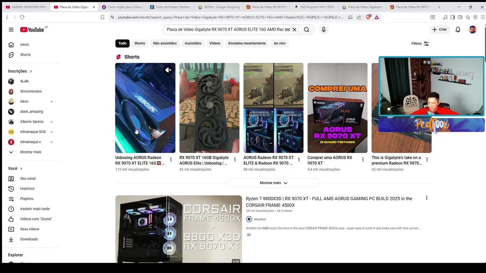The image size is (486, 273).
Task: Open options for AORUS Radeon ELITE comparison short
Action: pyautogui.click(x=299, y=160)
